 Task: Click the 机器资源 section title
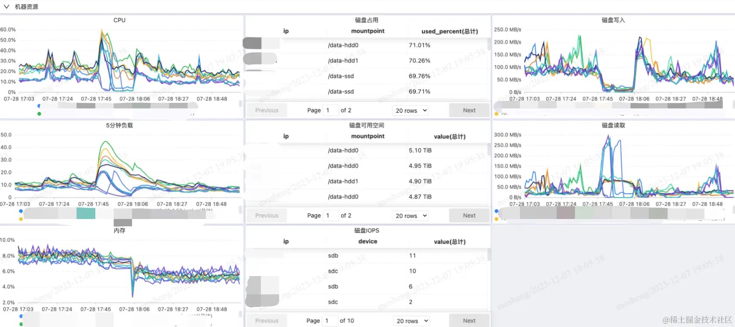[27, 7]
